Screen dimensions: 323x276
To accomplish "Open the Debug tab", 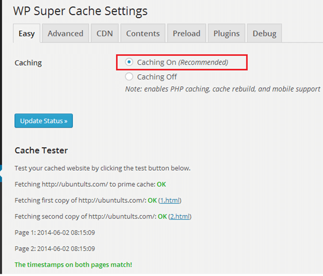I will 264,33.
